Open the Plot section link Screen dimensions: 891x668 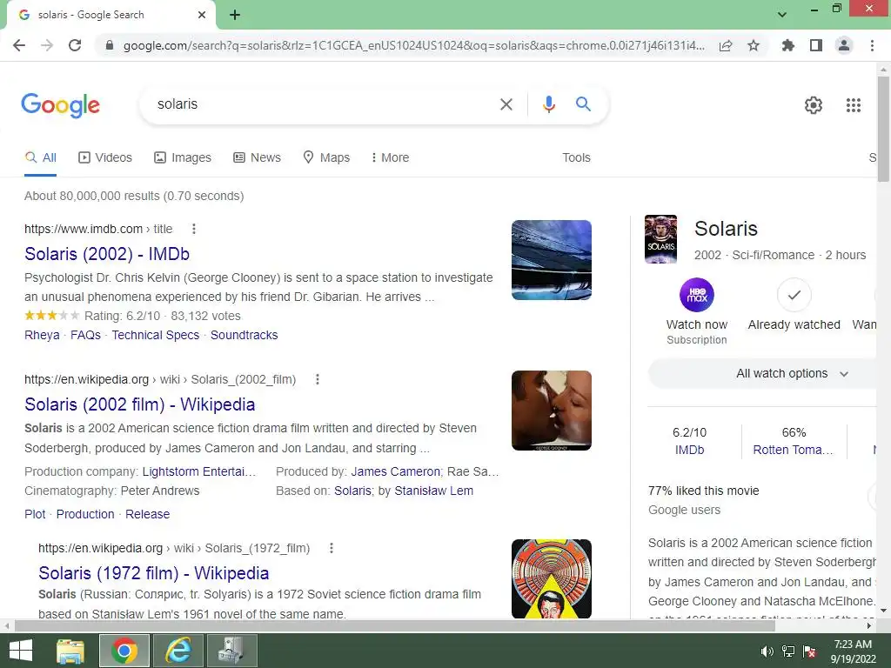pyautogui.click(x=35, y=514)
